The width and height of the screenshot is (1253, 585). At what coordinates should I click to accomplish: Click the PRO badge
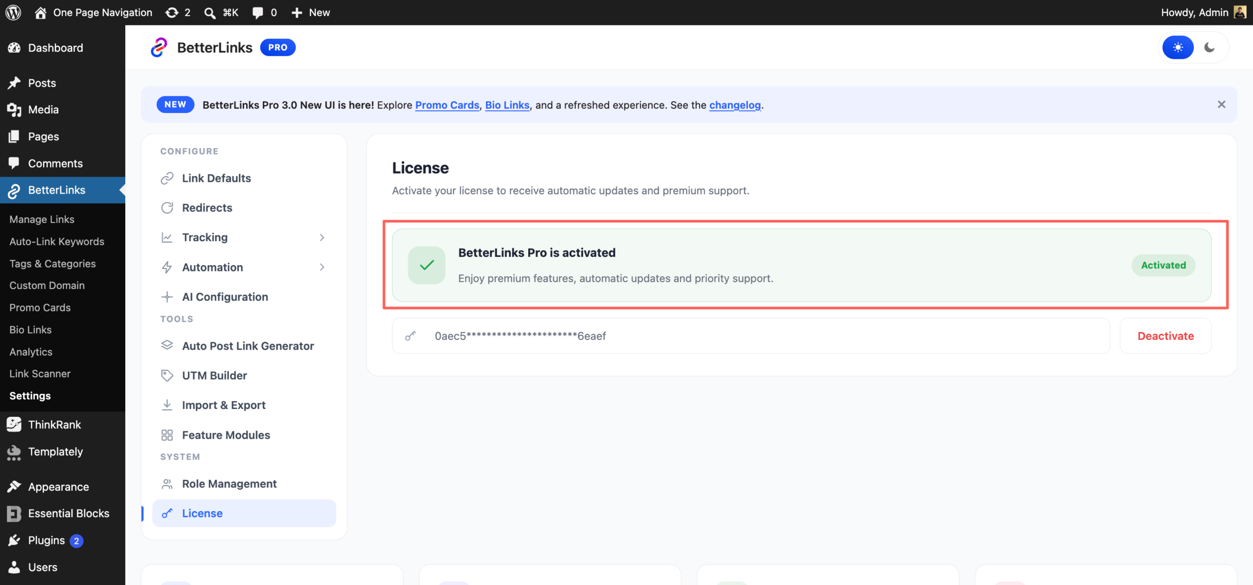pos(278,47)
